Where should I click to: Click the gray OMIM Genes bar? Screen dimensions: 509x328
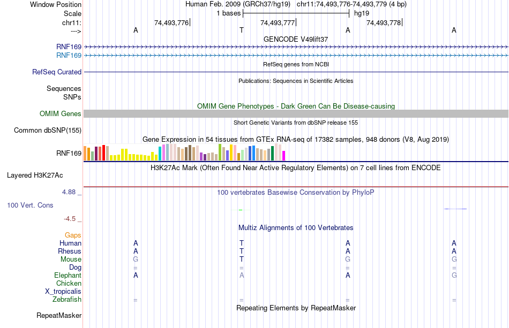(296, 114)
